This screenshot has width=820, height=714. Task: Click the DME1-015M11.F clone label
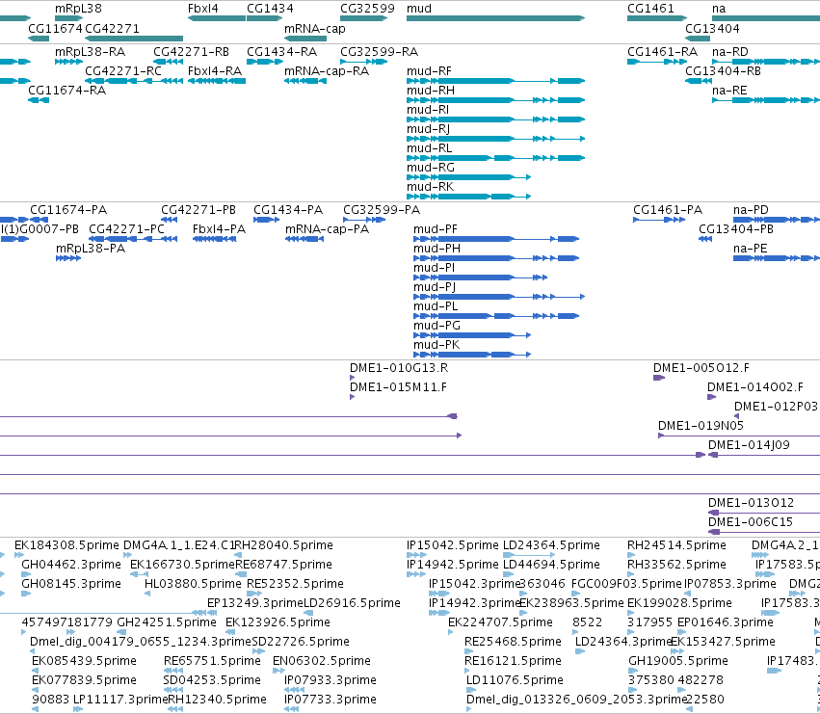tap(399, 387)
